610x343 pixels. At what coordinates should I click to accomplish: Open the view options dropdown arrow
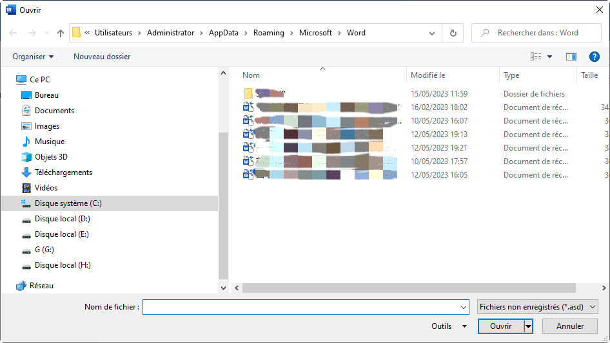pyautogui.click(x=549, y=57)
